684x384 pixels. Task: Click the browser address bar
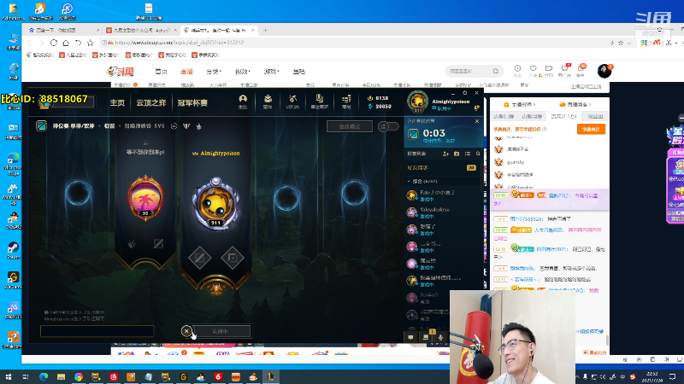point(353,43)
